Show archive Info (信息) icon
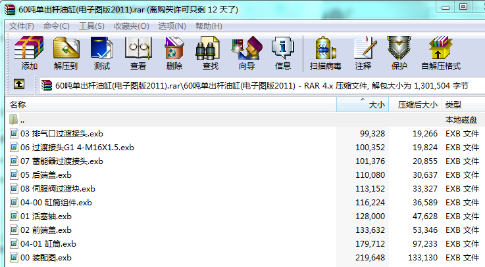Screen dimensions: 485x267 click(x=283, y=52)
